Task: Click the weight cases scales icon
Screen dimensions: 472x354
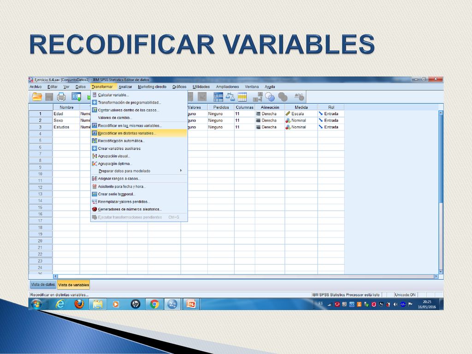Action: pos(230,97)
